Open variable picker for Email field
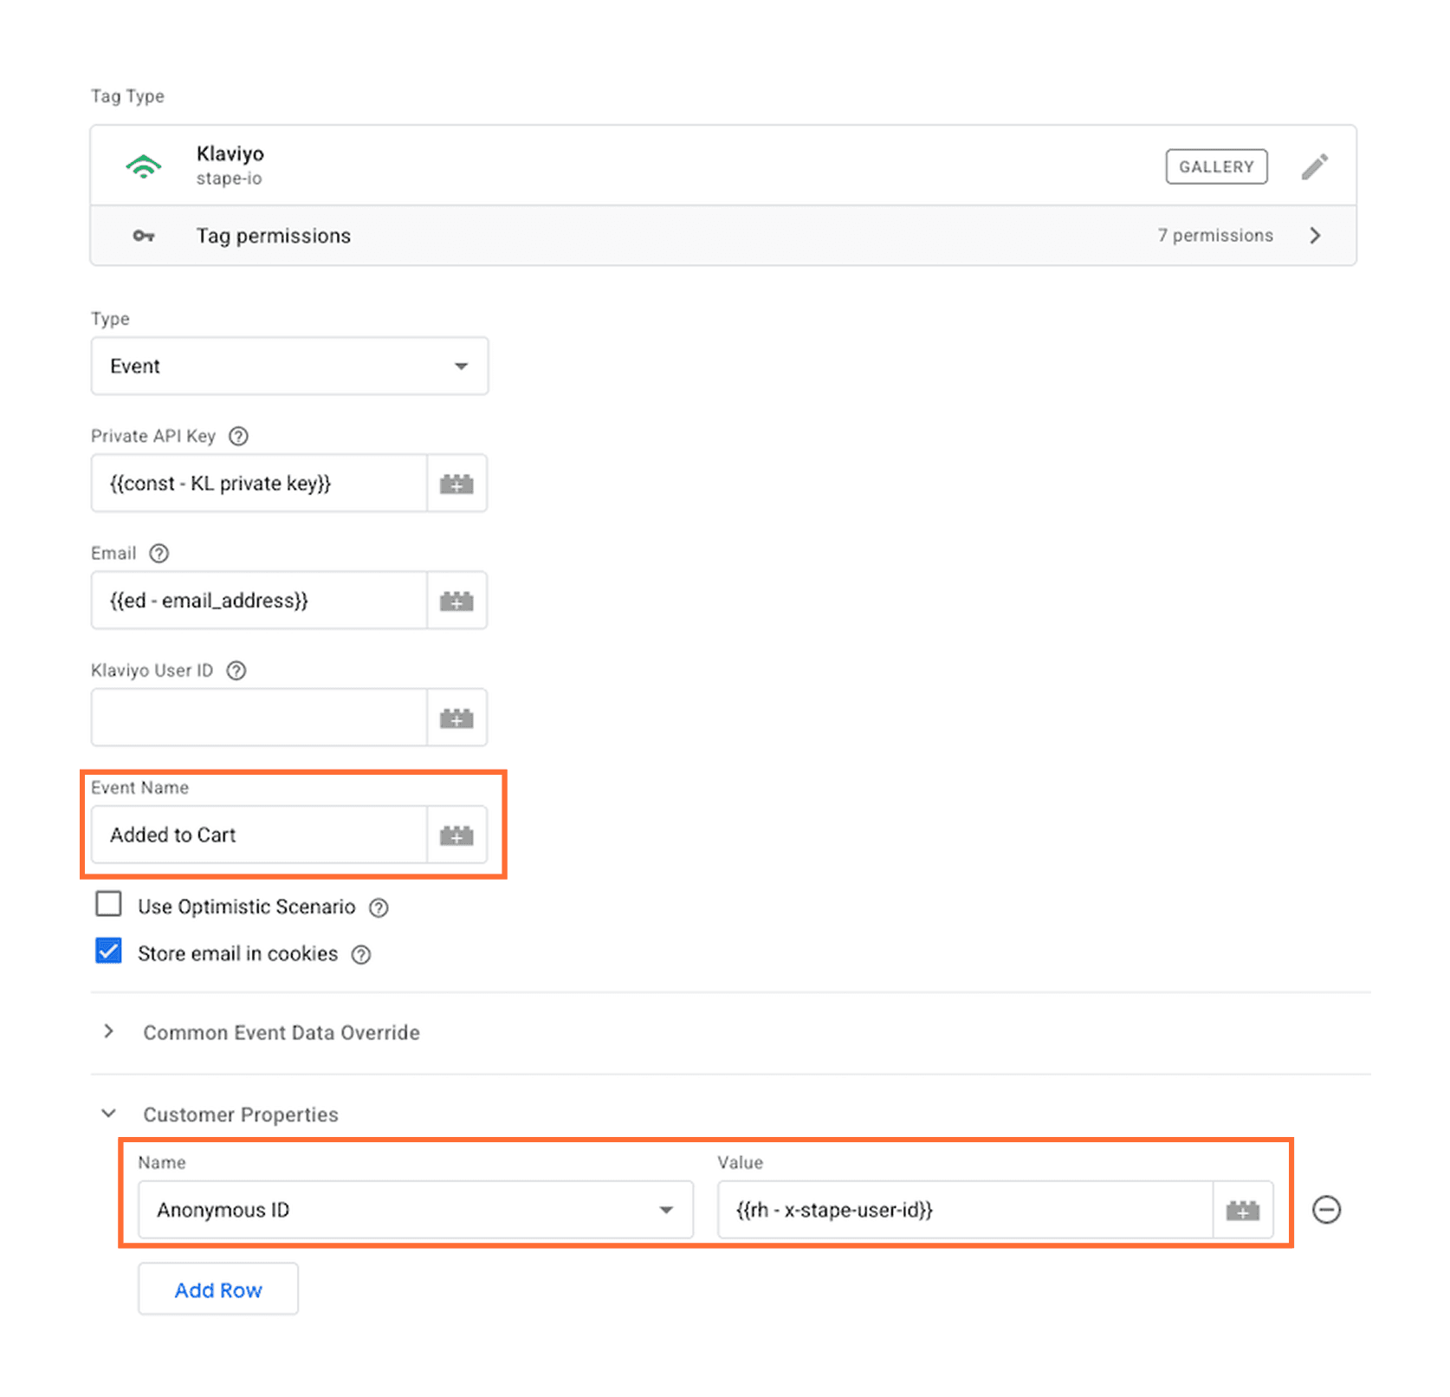 coord(457,600)
